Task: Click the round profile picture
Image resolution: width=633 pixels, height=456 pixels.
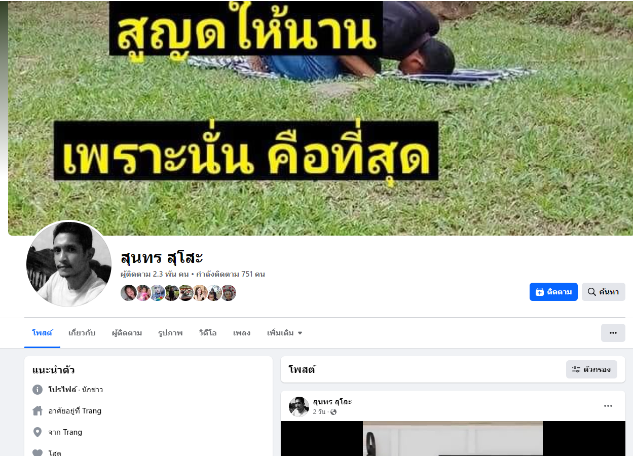Action: tap(69, 264)
